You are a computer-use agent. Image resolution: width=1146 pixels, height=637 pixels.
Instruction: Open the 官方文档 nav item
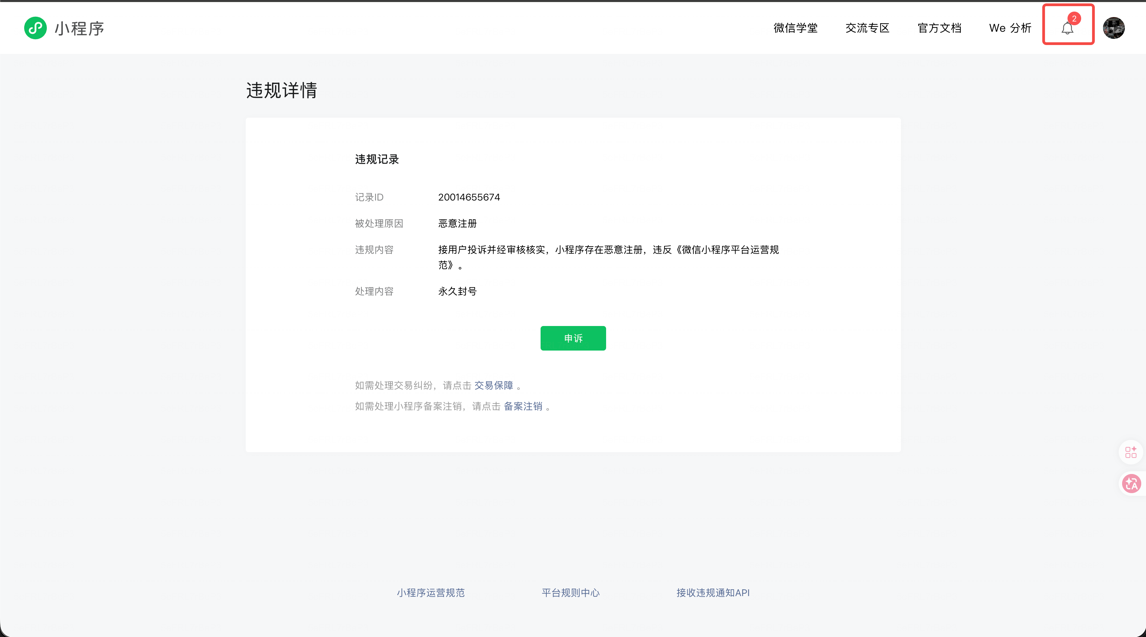tap(939, 28)
